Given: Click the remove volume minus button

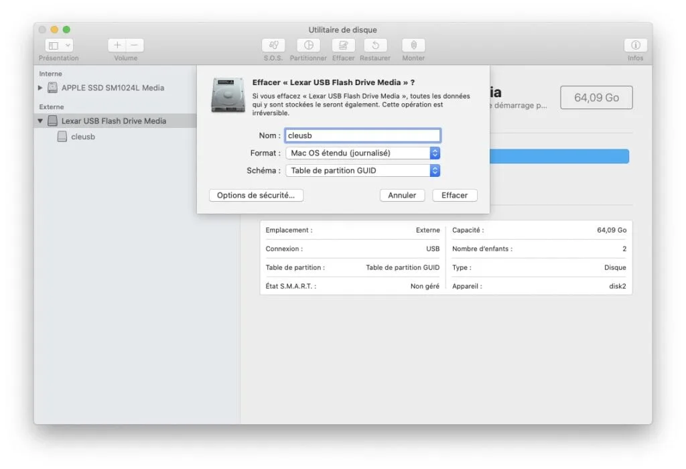Looking at the screenshot, I should click(x=135, y=45).
